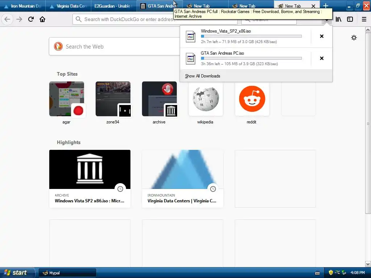The image size is (371, 278).
Task: Switch to the E2Guardian tab
Action: pos(114,6)
